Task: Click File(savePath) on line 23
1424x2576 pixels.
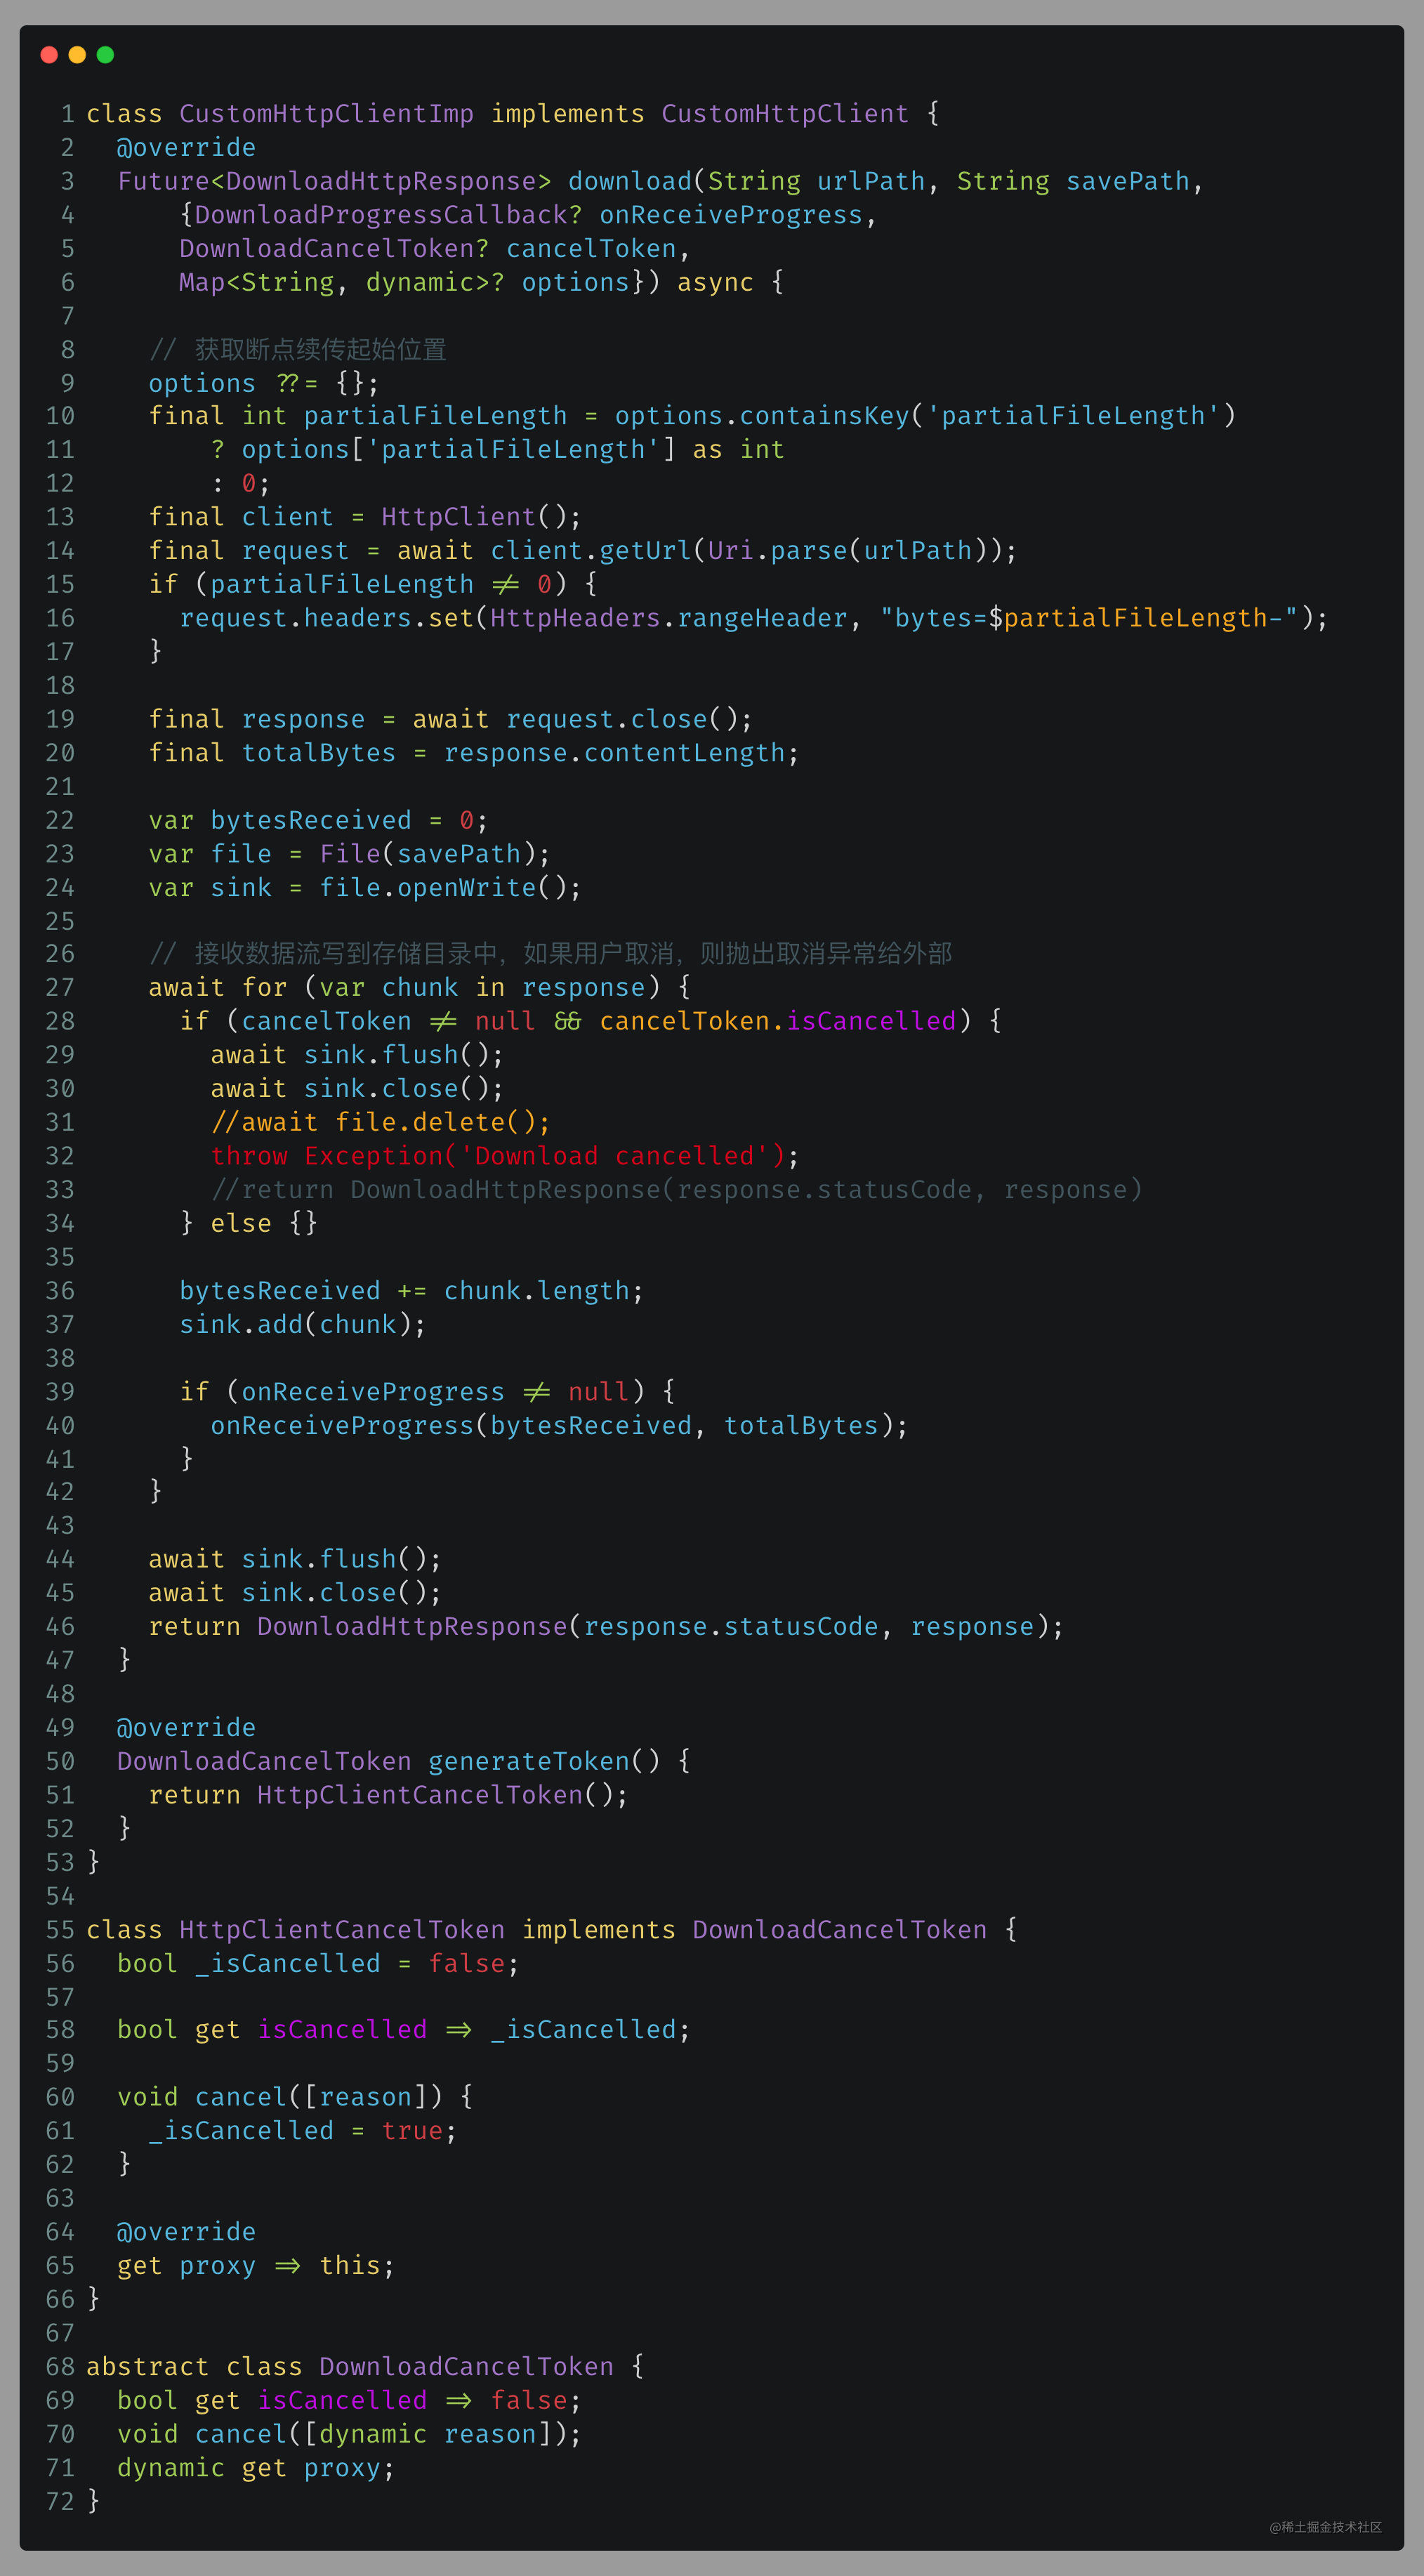Action: [x=427, y=854]
